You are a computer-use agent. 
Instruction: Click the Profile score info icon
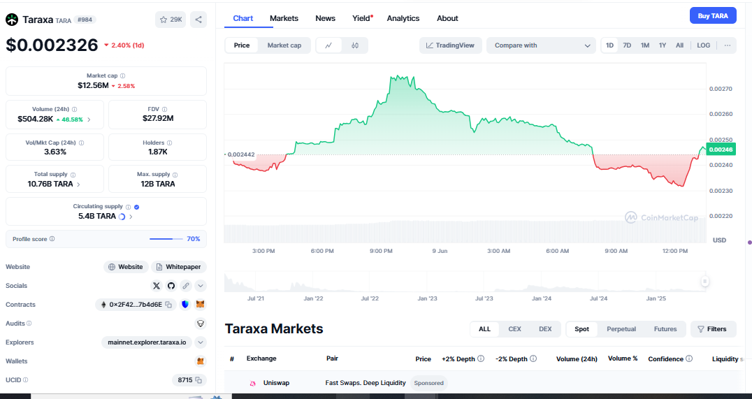(52, 239)
